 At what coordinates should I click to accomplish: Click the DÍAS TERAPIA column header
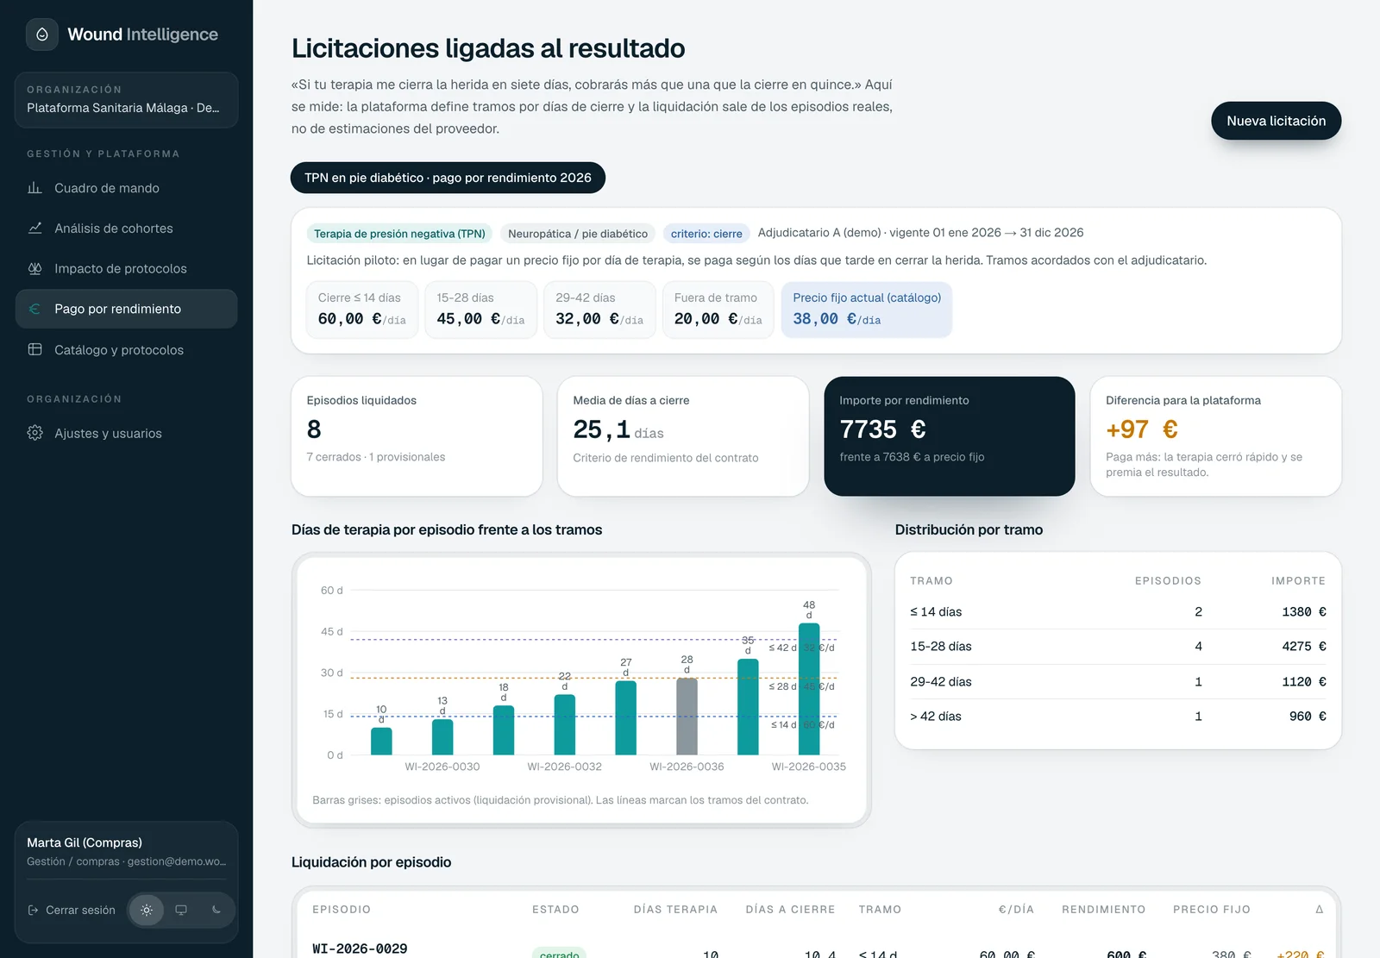675,910
